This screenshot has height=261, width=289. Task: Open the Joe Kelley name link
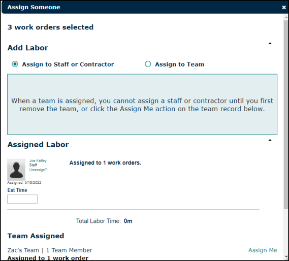pyautogui.click(x=38, y=160)
